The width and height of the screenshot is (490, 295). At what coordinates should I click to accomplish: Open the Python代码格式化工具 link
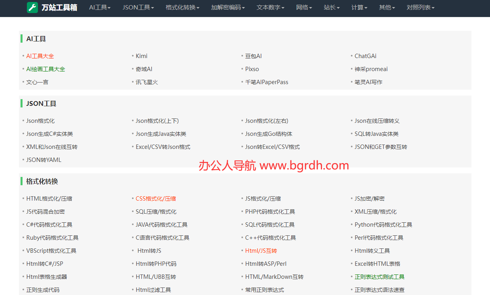point(383,225)
